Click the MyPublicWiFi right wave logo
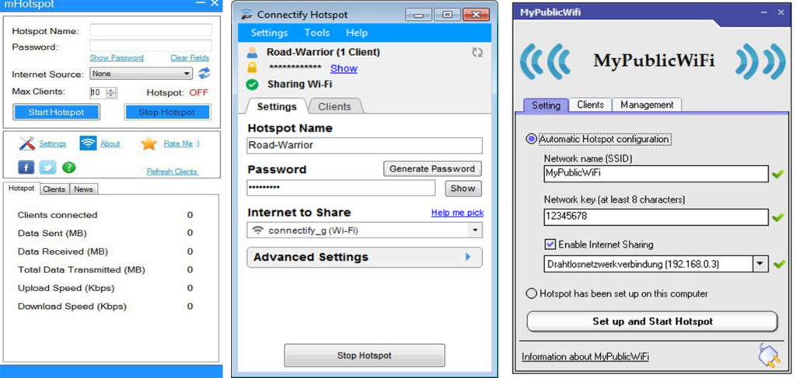796x378 pixels. click(x=760, y=61)
